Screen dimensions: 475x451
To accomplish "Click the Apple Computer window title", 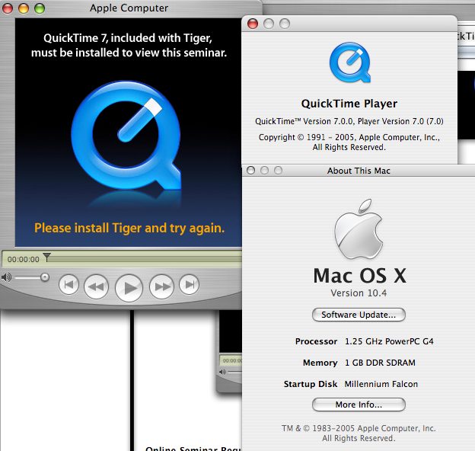I will tap(129, 8).
